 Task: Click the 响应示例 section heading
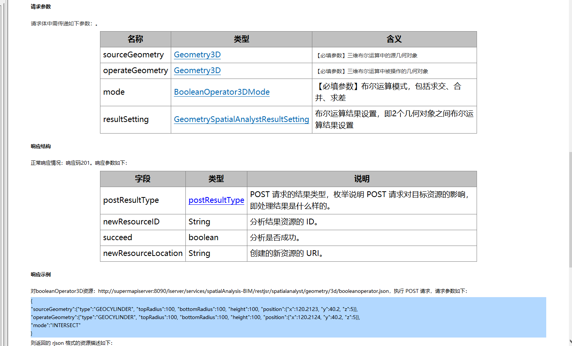pyautogui.click(x=41, y=274)
